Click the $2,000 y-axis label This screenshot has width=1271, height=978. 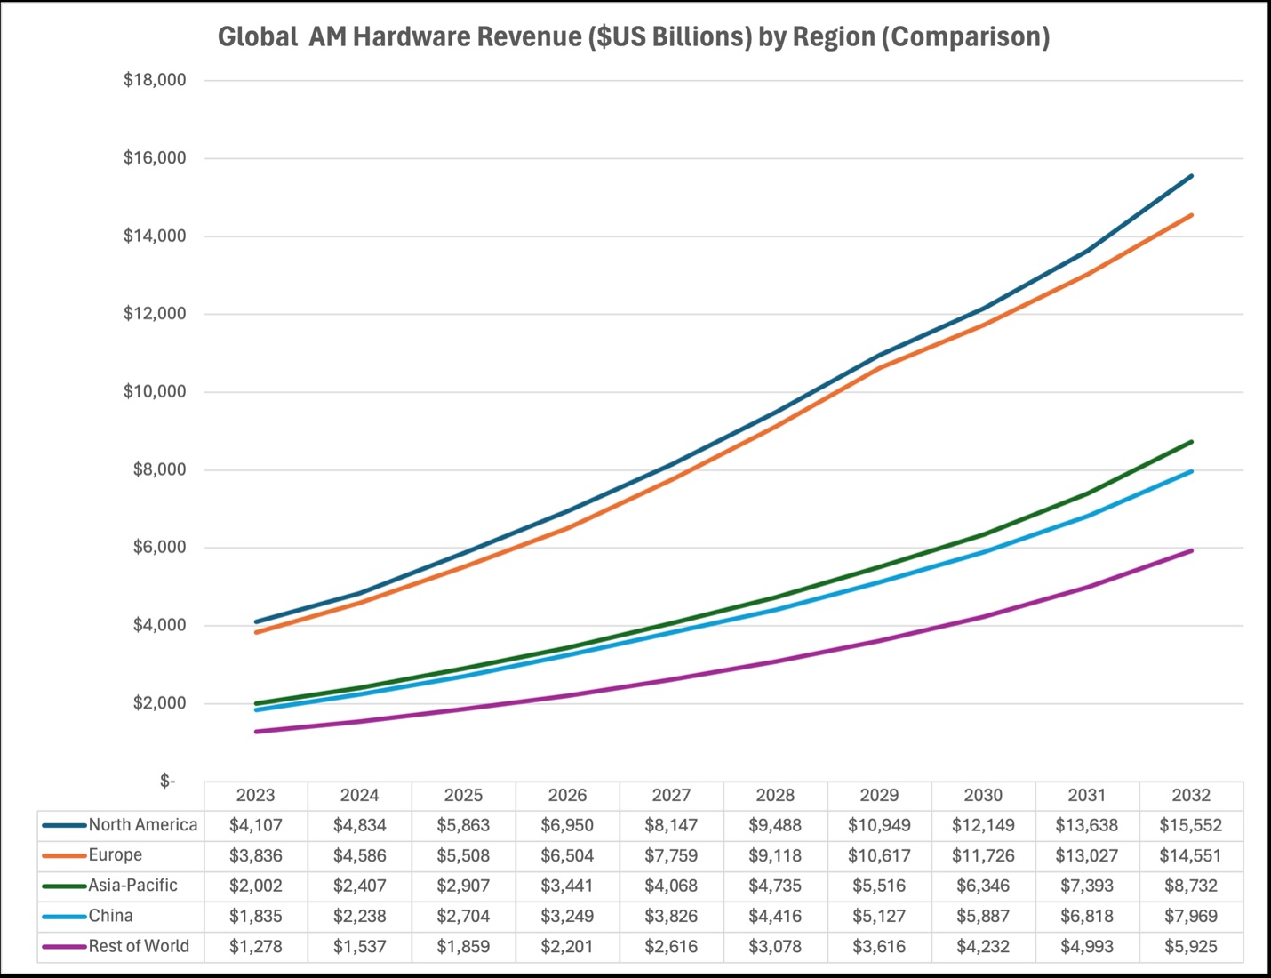(x=159, y=703)
